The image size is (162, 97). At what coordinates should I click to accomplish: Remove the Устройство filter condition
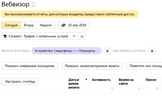click(x=98, y=51)
